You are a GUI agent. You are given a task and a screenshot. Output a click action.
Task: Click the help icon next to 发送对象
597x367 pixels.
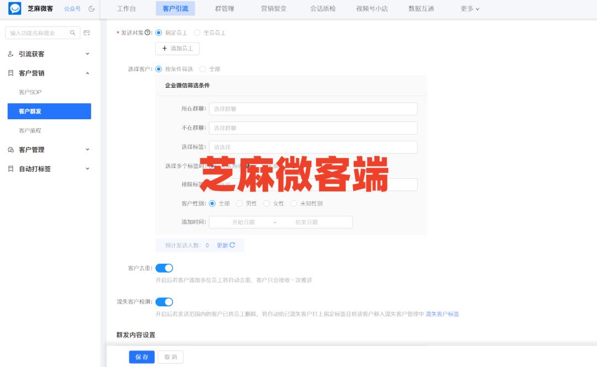[148, 32]
